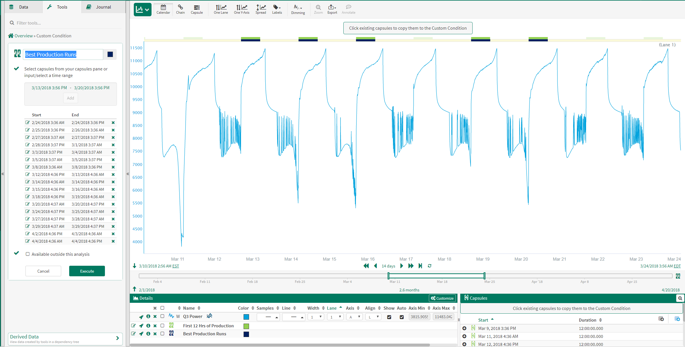Switch to the Data tab

(23, 7)
